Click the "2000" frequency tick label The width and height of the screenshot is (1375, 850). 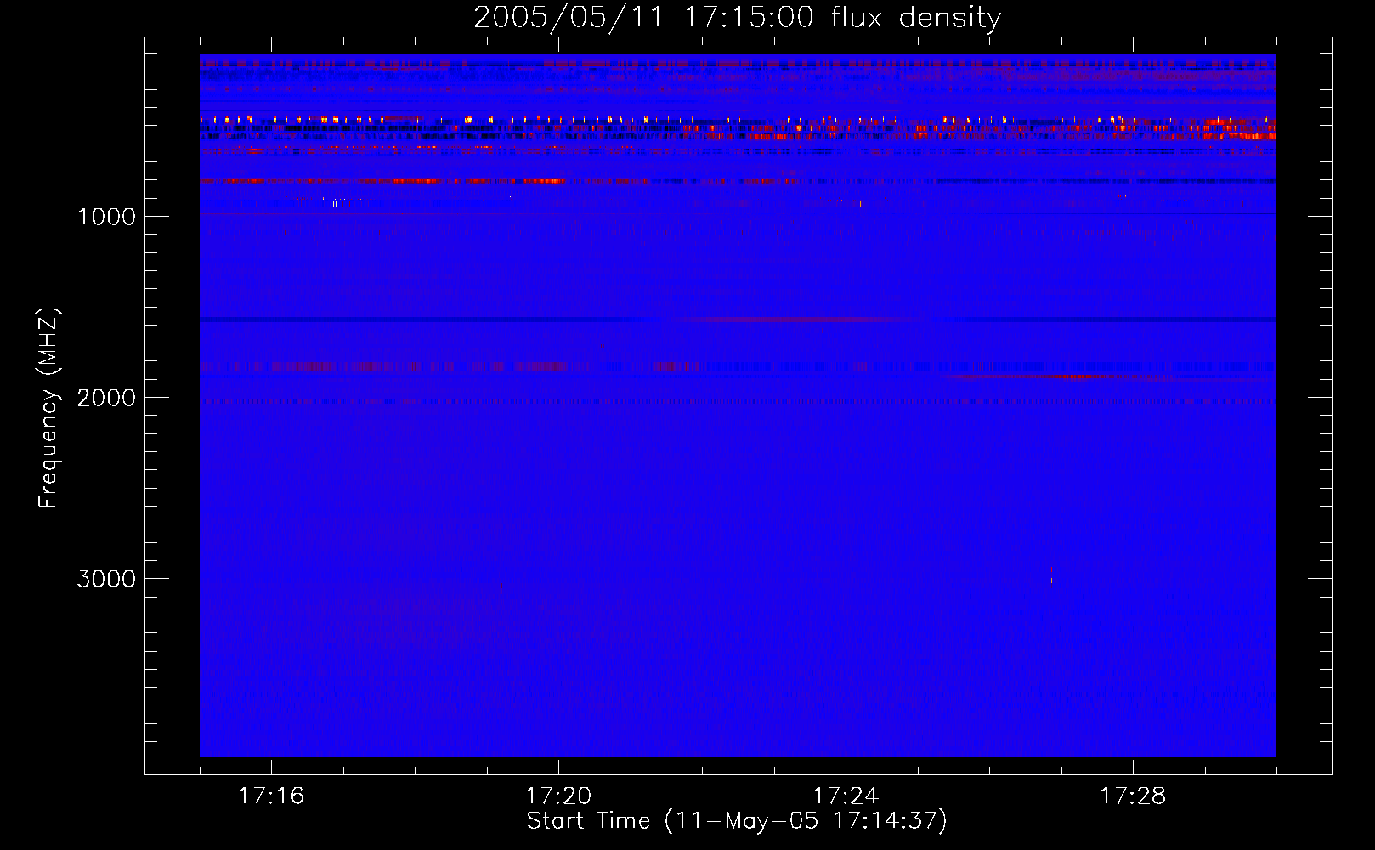(106, 398)
